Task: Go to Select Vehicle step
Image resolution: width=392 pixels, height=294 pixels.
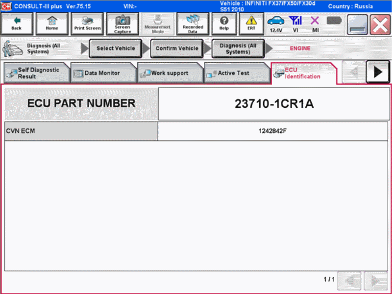Action: tap(116, 49)
